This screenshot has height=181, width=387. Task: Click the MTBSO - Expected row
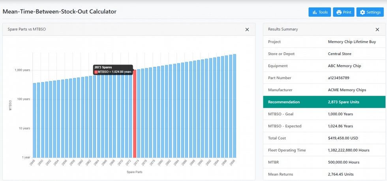324,126
